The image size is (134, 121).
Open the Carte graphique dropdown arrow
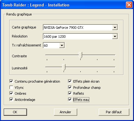tap(115, 28)
